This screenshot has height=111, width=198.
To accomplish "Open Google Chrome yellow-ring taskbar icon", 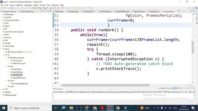I will (118, 108).
